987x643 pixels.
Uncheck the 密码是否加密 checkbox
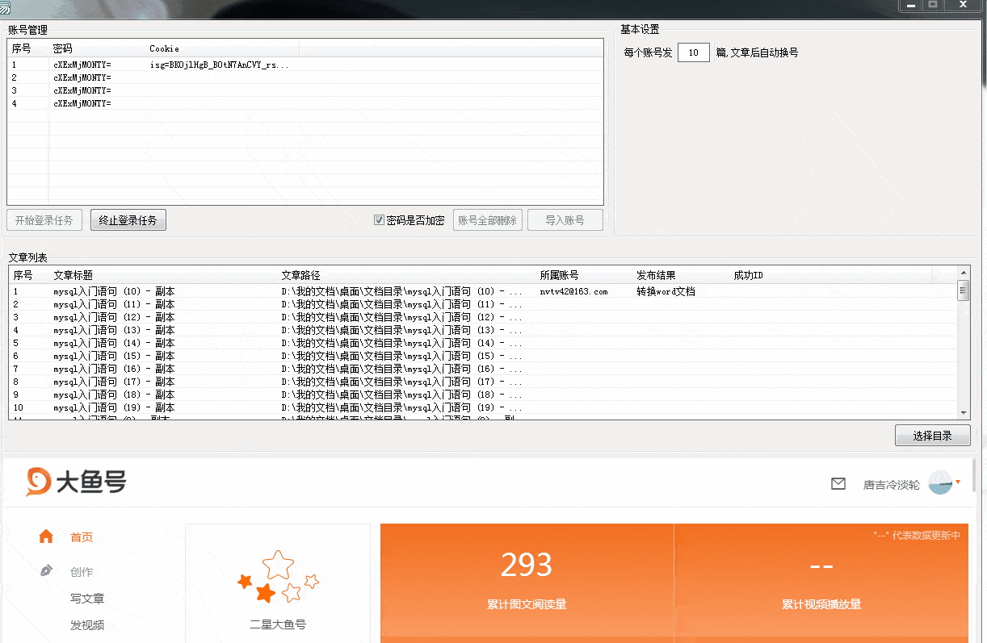click(379, 219)
